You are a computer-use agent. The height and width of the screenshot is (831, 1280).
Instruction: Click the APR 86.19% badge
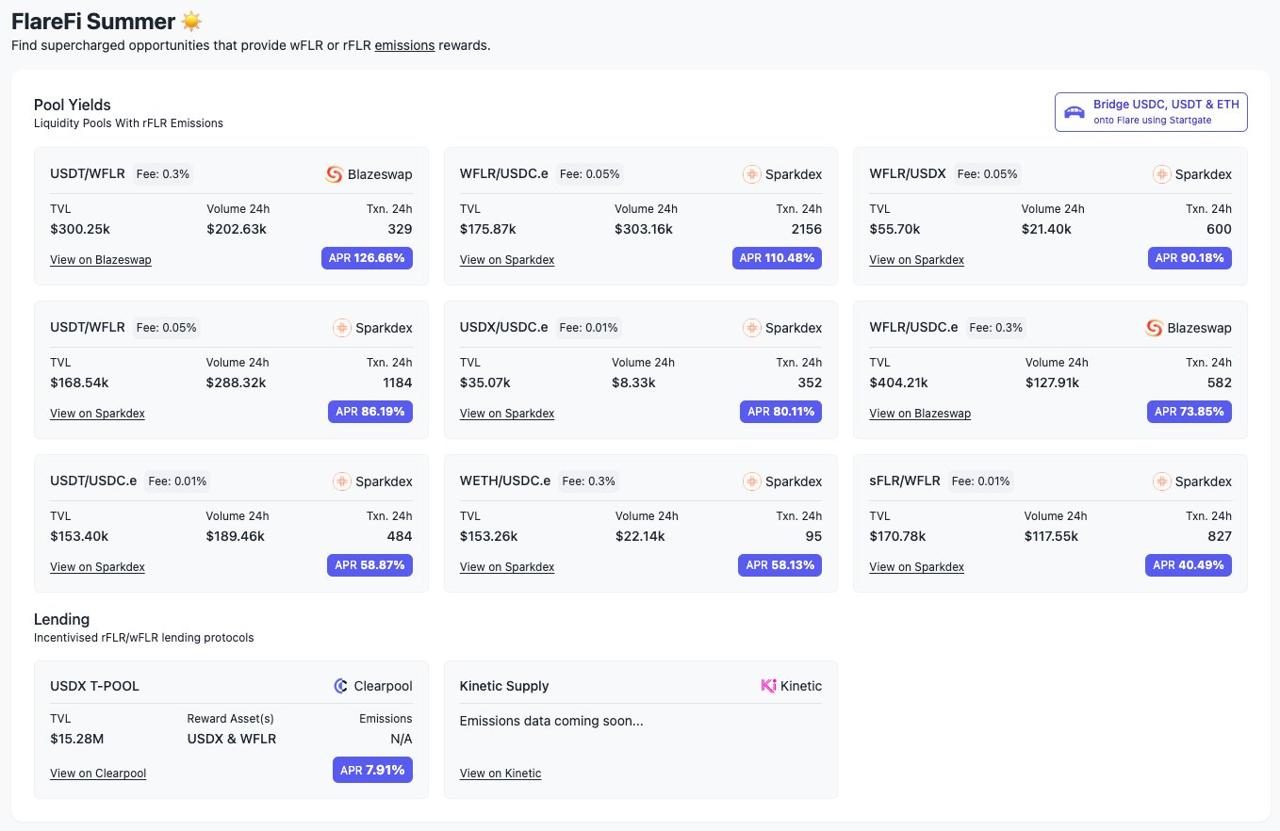[370, 412]
